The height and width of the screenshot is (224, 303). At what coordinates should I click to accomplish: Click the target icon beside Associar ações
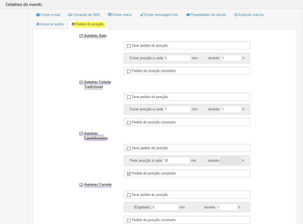pyautogui.click(x=38, y=24)
